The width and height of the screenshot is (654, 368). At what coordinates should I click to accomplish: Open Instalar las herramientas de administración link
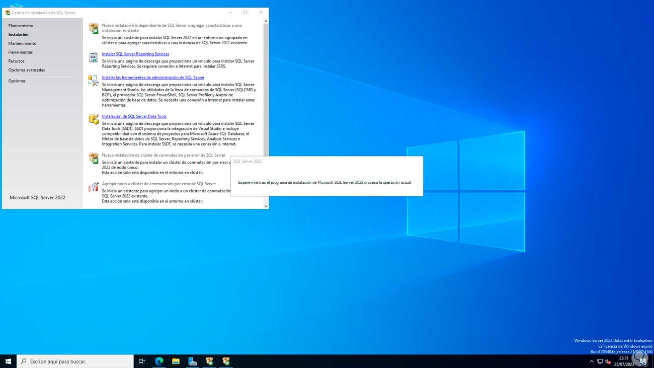[x=153, y=78]
